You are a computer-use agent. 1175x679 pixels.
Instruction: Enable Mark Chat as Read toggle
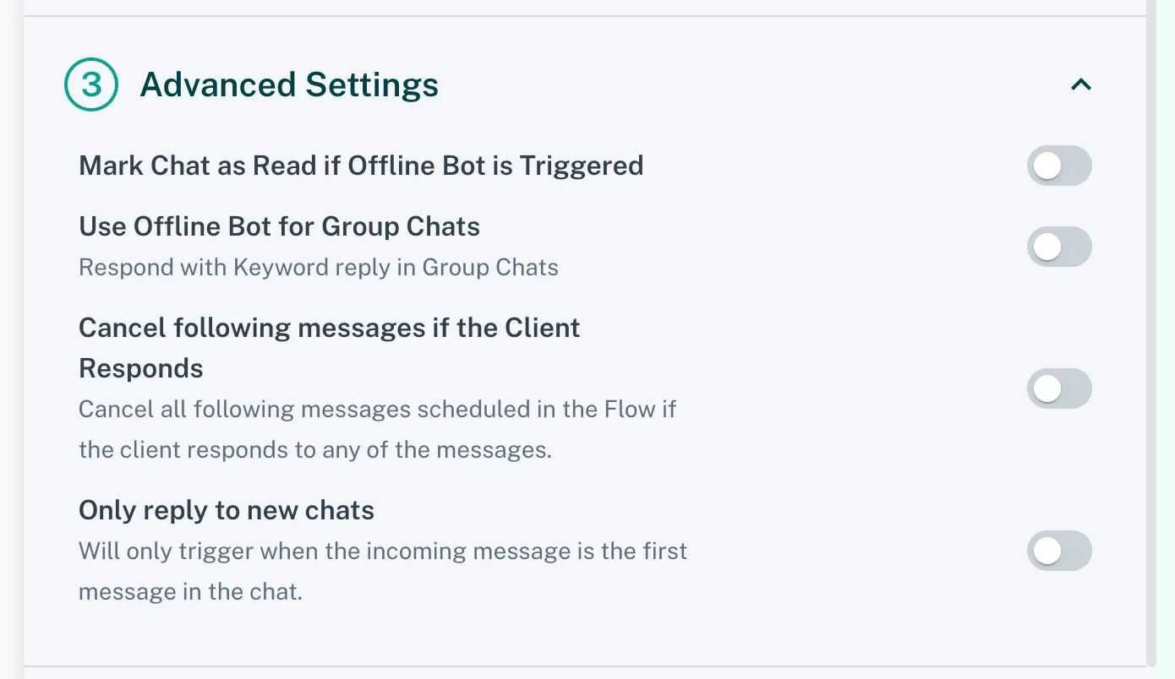point(1059,166)
